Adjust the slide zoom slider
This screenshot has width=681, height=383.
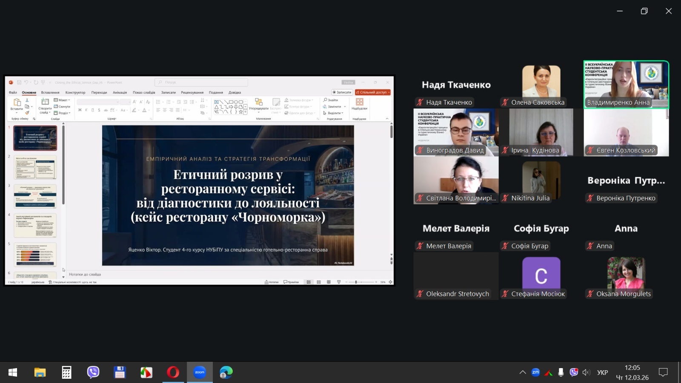pos(356,282)
